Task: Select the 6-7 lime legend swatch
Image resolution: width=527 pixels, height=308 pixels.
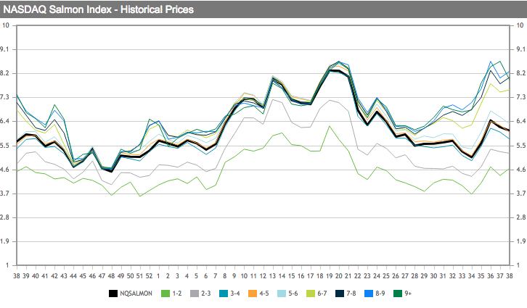Action: [311, 294]
